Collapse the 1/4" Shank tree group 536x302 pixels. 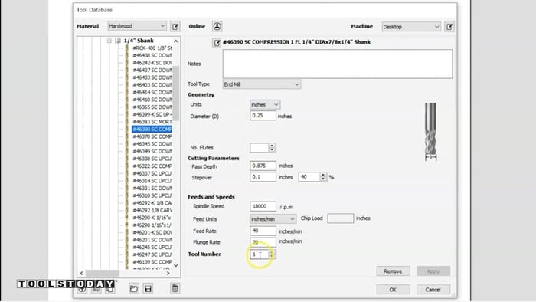[109, 41]
